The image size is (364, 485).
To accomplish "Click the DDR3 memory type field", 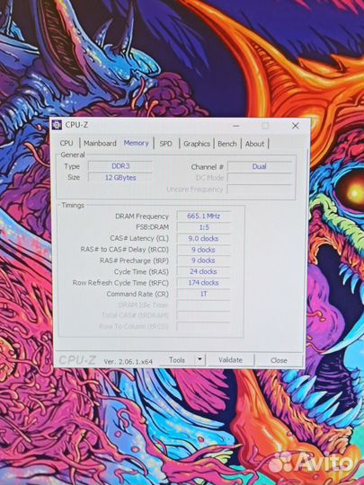I will [120, 166].
